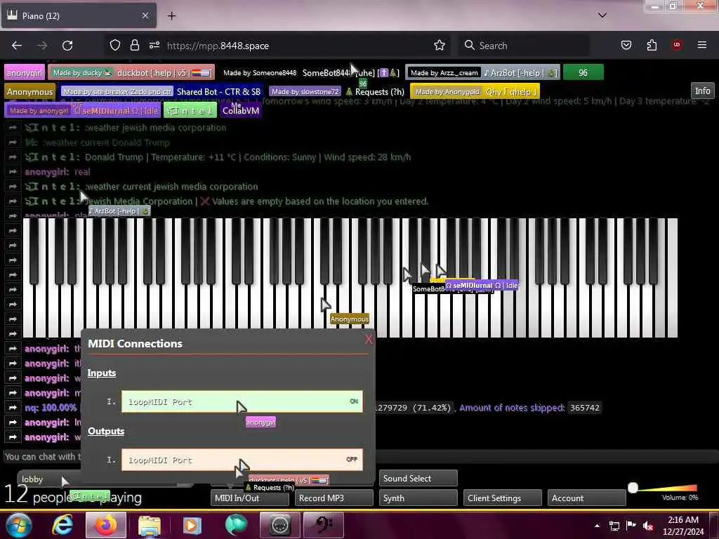Open the Action Center flag tray icon

(631, 526)
